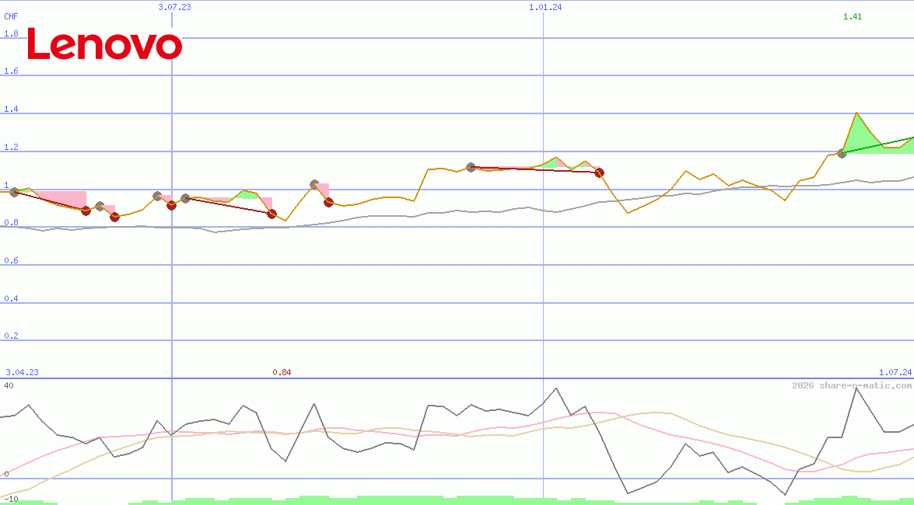Select the gray entry marker at the green peak
Screen dimensions: 914x505
coord(842,154)
